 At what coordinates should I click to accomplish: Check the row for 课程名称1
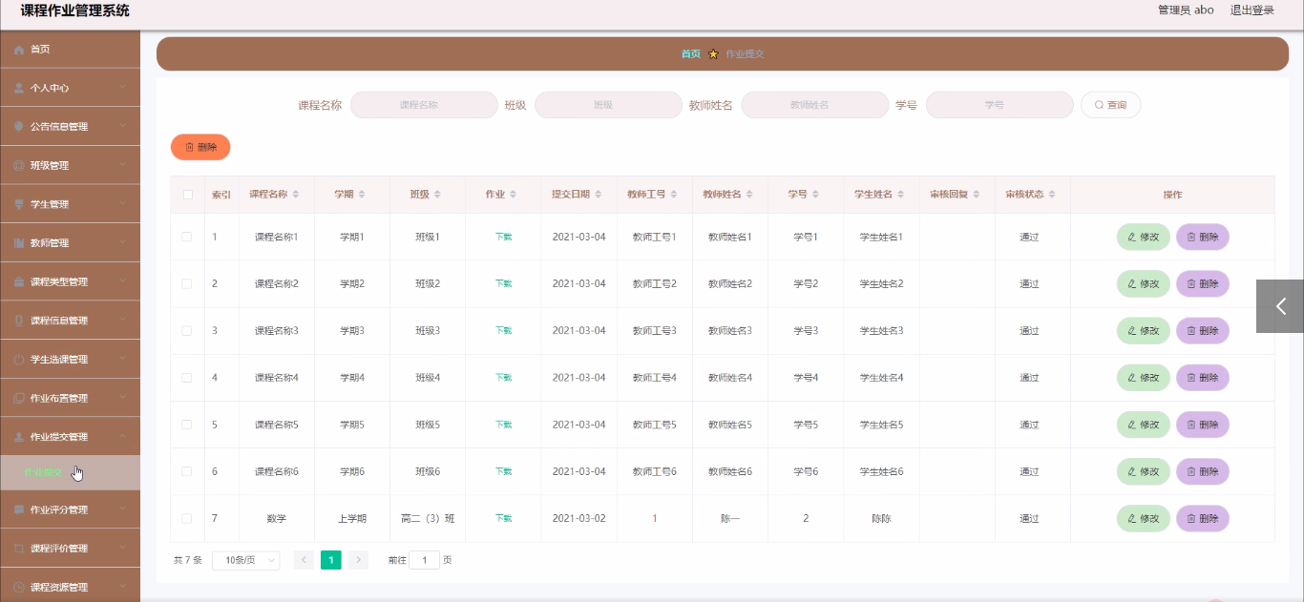click(187, 237)
